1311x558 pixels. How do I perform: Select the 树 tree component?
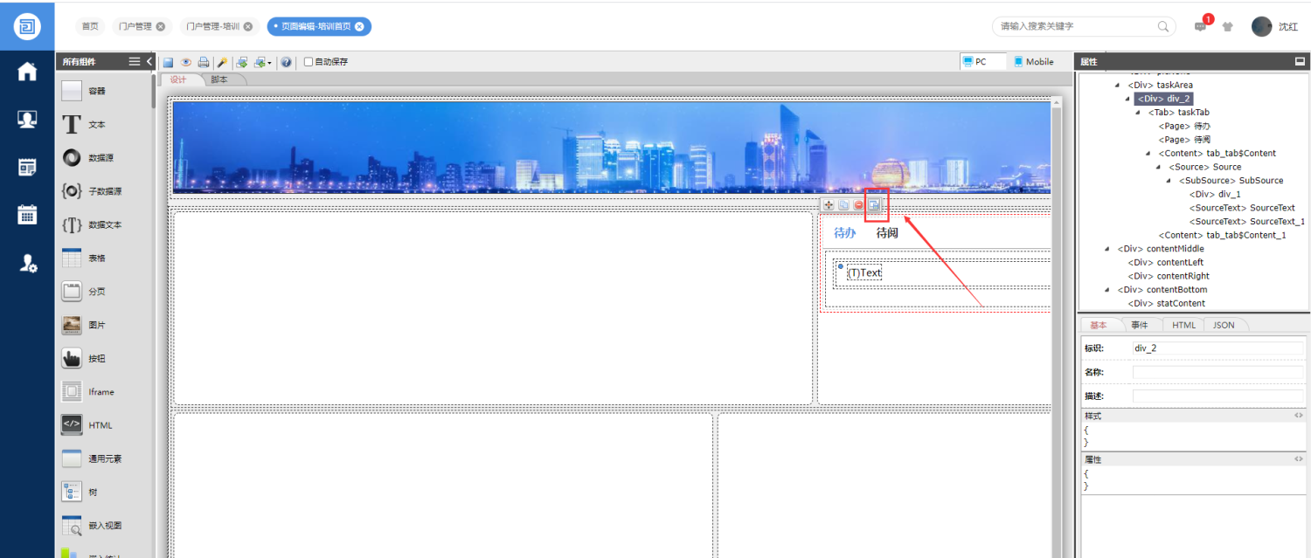[80, 493]
